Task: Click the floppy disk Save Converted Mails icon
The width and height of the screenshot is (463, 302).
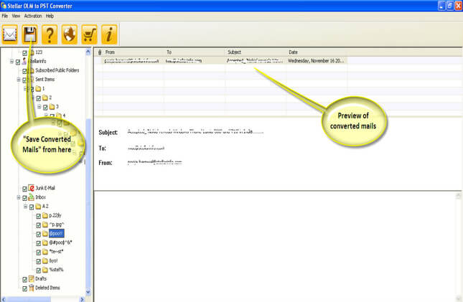Action: tap(29, 34)
